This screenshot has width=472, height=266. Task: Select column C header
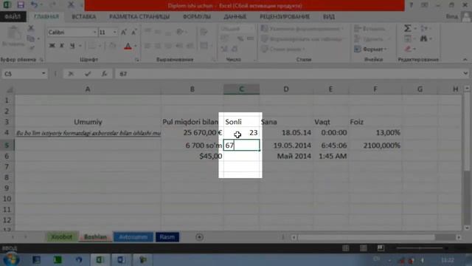click(241, 89)
